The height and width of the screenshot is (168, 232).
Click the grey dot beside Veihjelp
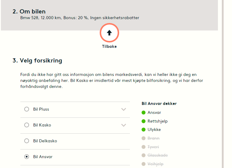pos(143,164)
